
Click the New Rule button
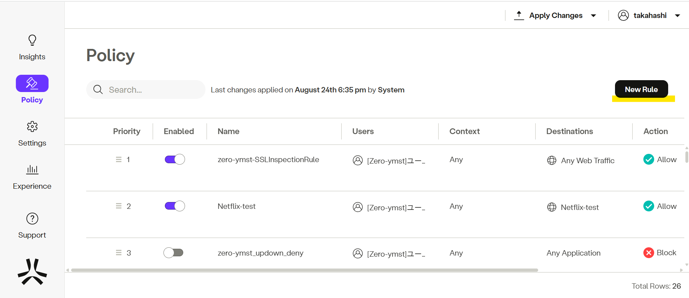pos(641,89)
